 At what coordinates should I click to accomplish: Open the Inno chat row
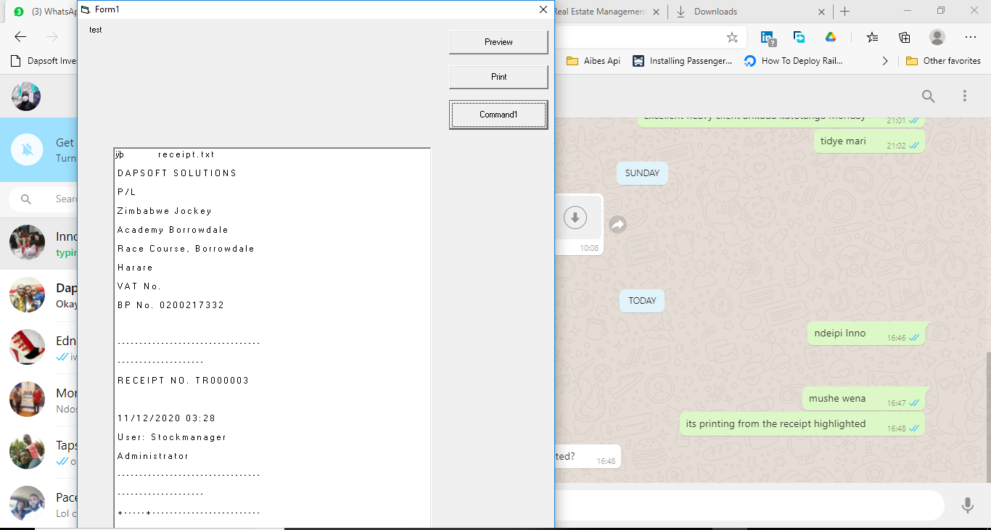click(39, 244)
